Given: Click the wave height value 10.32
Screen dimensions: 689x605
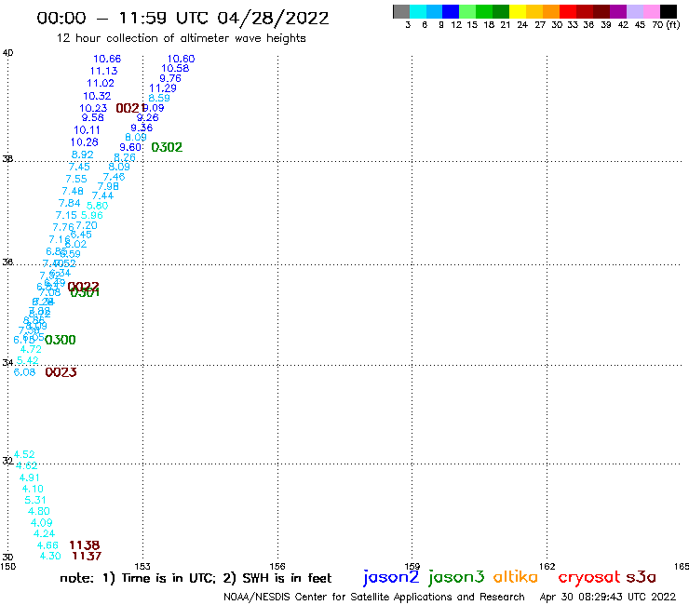Looking at the screenshot, I should click(97, 96).
